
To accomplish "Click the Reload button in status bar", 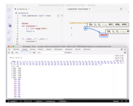I will 116,101.
